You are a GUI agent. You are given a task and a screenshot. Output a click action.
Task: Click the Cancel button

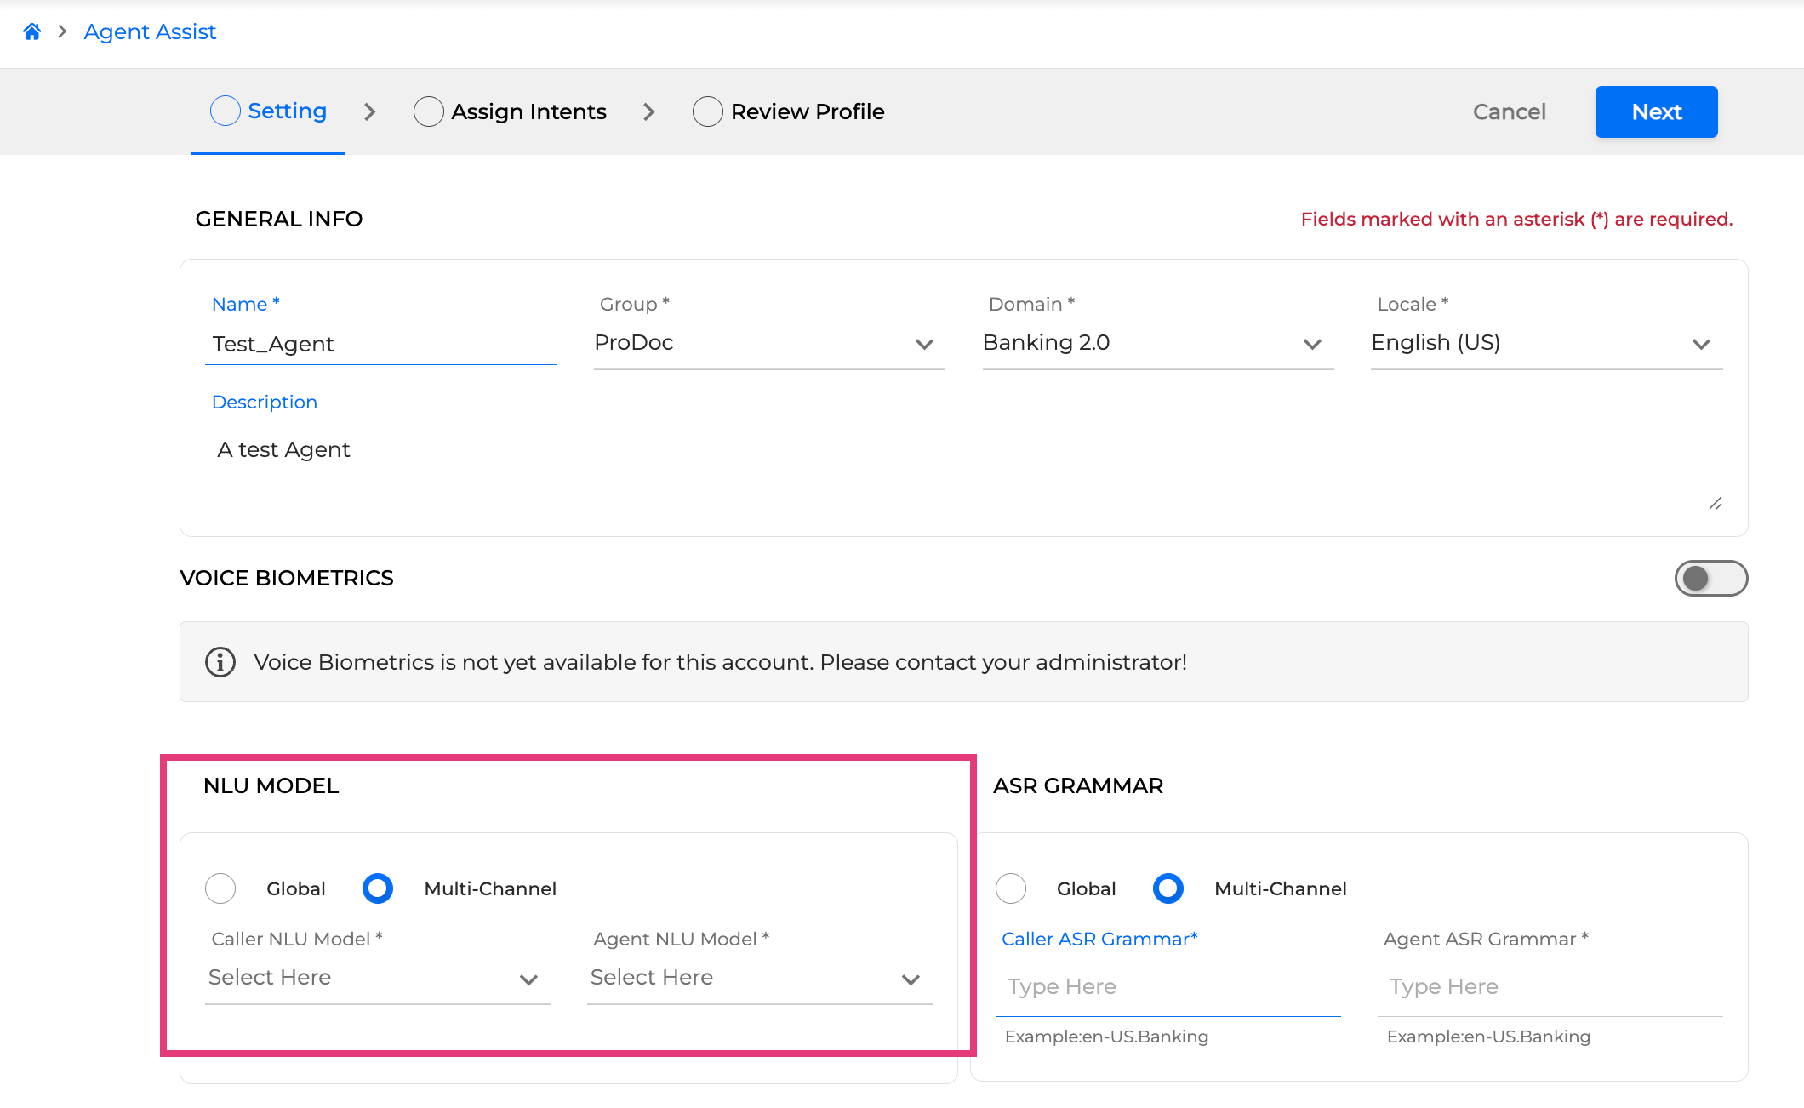pyautogui.click(x=1509, y=111)
